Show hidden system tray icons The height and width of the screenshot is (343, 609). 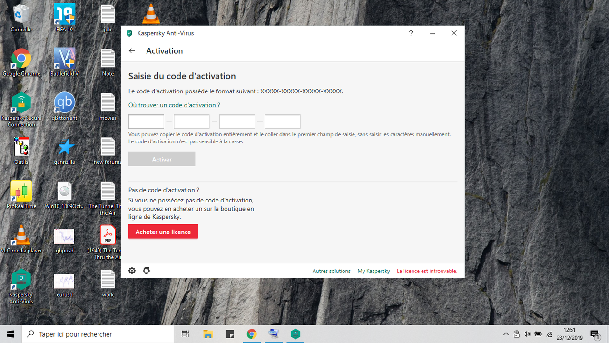tap(506, 334)
